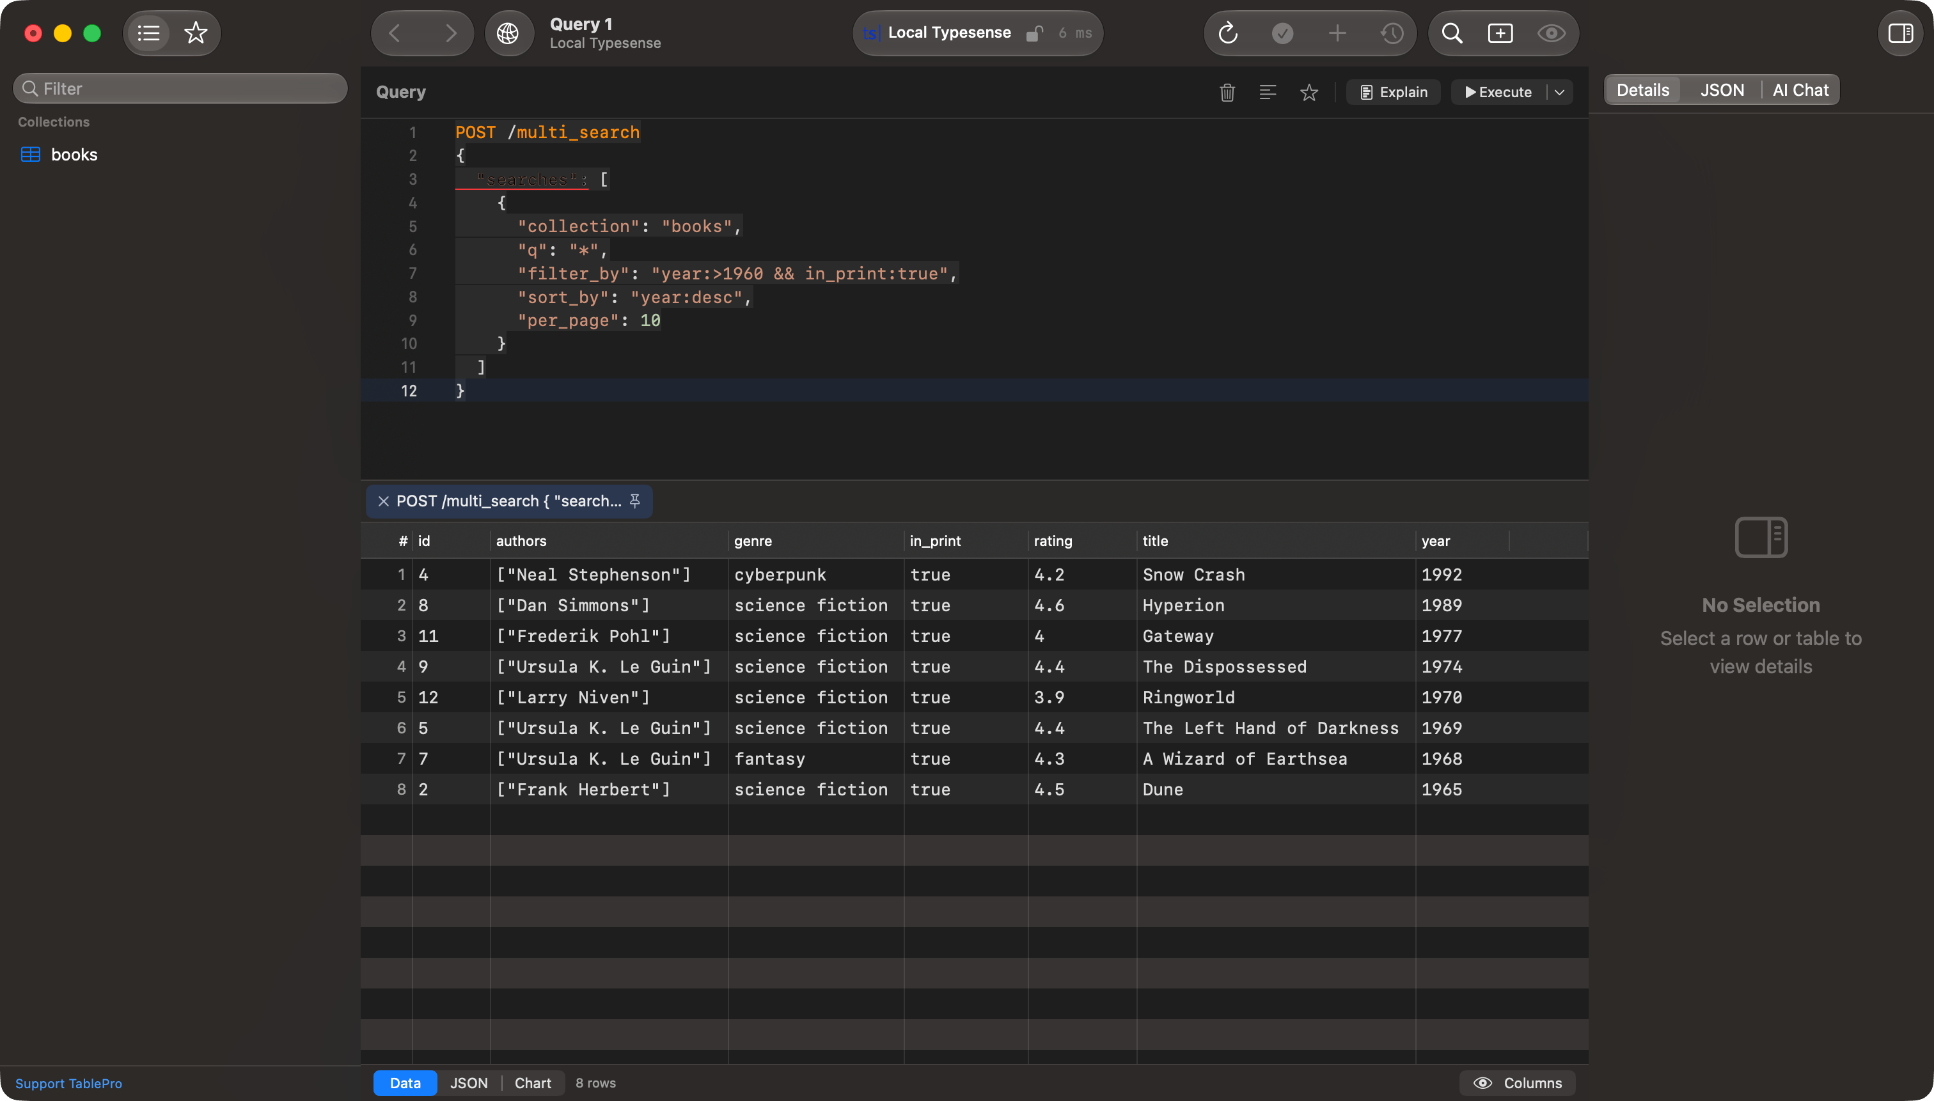Select the Ringworld title cell
This screenshot has height=1101, width=1934.
click(1276, 698)
